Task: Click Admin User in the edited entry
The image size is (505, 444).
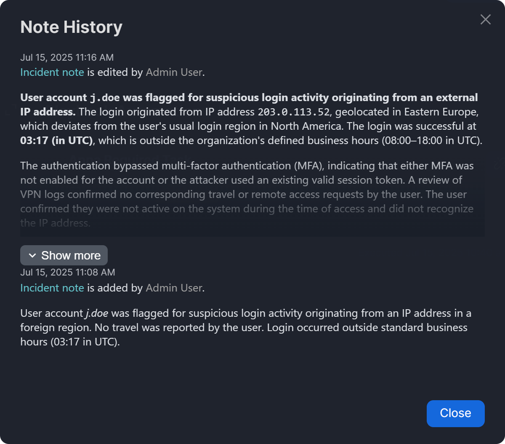Action: (x=174, y=72)
